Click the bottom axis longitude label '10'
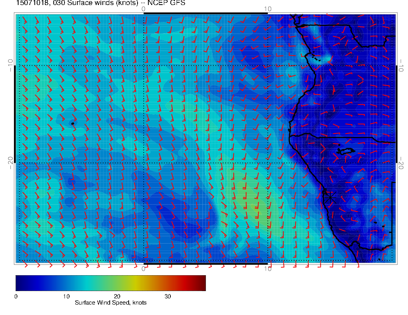408x315 pixels. click(x=268, y=269)
